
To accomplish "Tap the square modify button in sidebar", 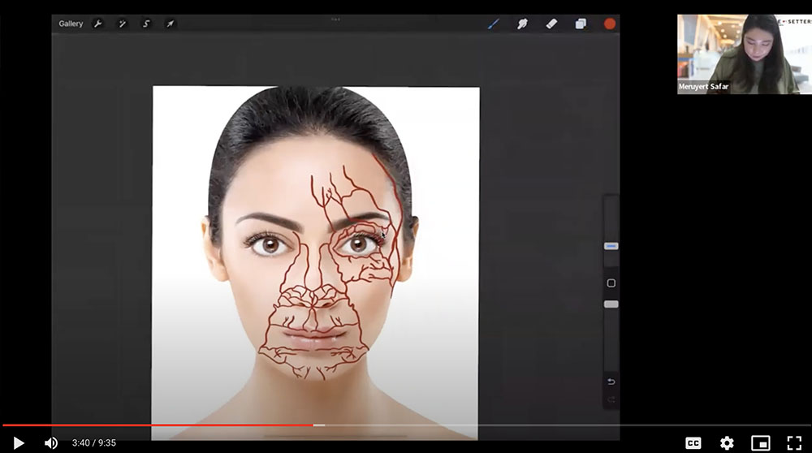I will 611,283.
